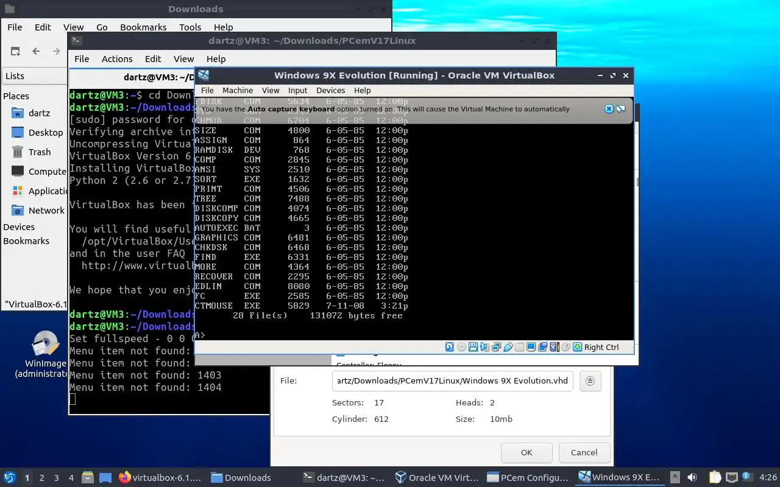
Task: Switch to the Downloads taskbar entry
Action: pos(252,478)
